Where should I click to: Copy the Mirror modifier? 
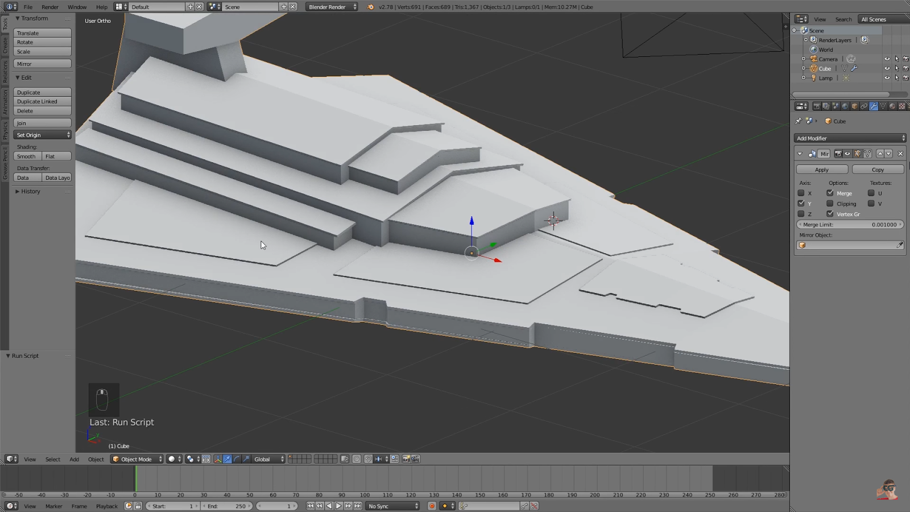(878, 170)
